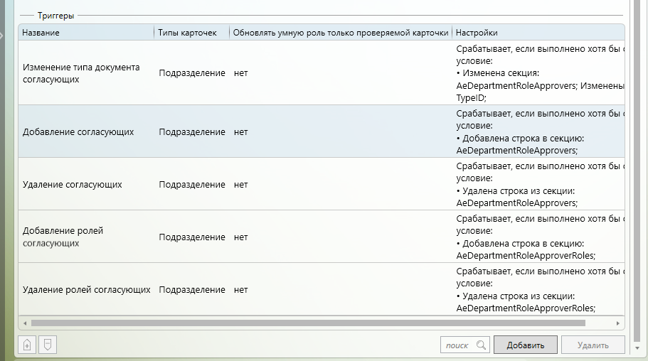The width and height of the screenshot is (648, 361).
Task: Select the Добавление согласующих trigger row
Action: (x=78, y=131)
